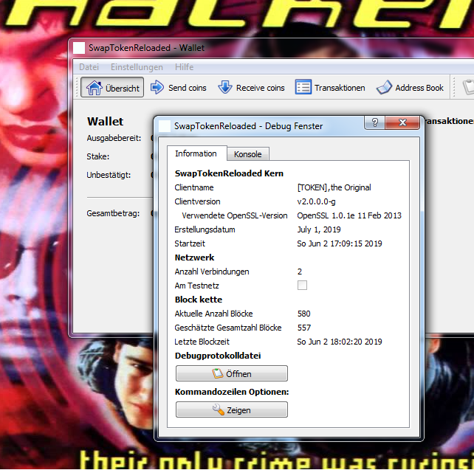Click the Transaktionen toolbar label

(x=340, y=88)
